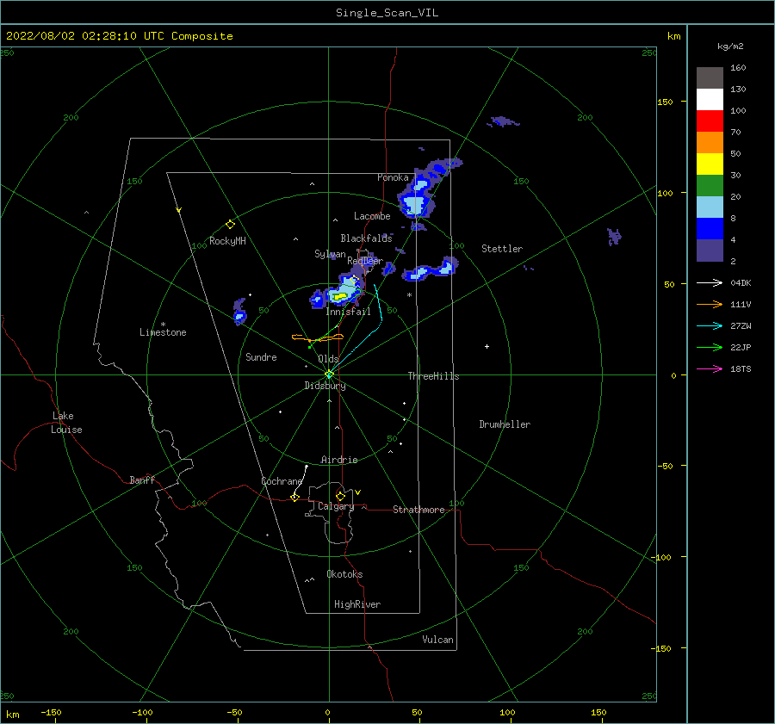The image size is (775, 724).
Task: Click the Vulcan town label
Action: [437, 640]
